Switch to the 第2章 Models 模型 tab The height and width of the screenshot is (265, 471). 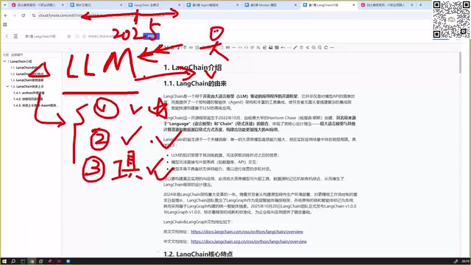[271, 5]
